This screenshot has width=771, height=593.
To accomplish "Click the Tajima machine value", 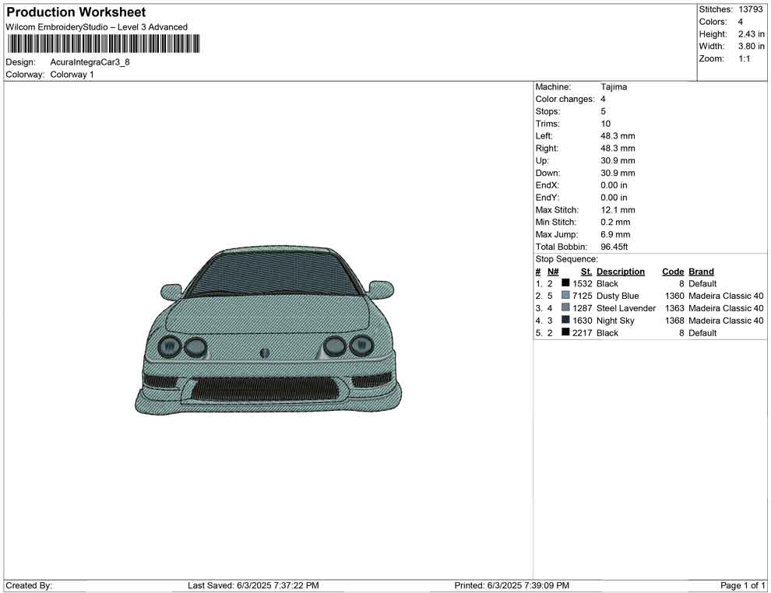I will pos(614,87).
